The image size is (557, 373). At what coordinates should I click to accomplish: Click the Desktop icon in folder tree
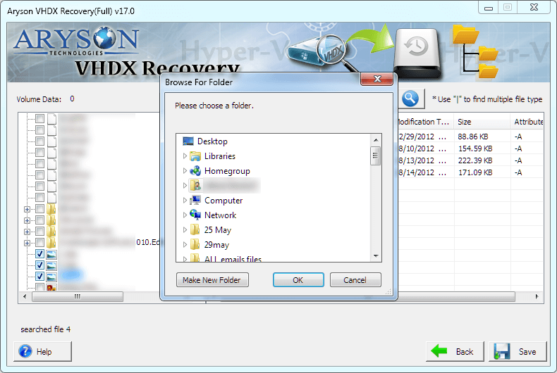pos(188,141)
